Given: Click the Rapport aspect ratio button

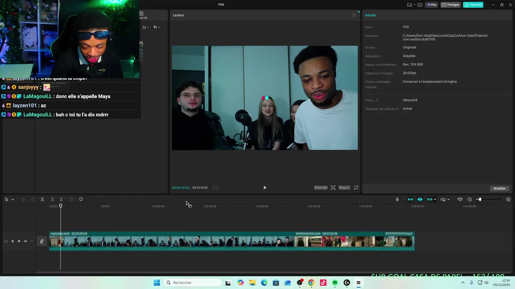Looking at the screenshot, I should click(344, 187).
